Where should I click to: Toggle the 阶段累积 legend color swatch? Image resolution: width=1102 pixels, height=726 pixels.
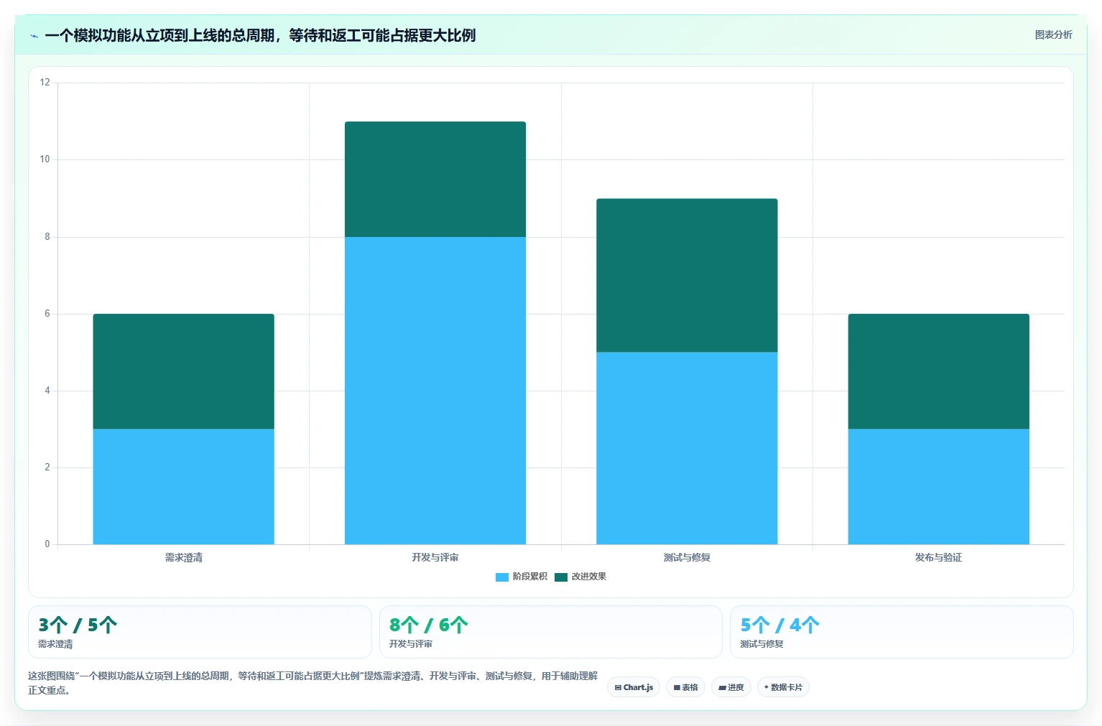502,577
